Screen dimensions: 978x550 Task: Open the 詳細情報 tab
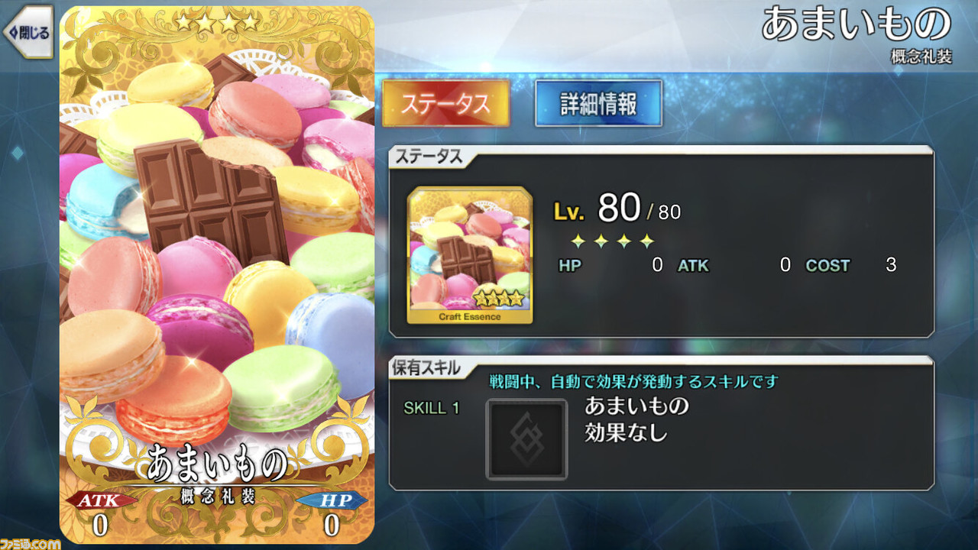[598, 103]
